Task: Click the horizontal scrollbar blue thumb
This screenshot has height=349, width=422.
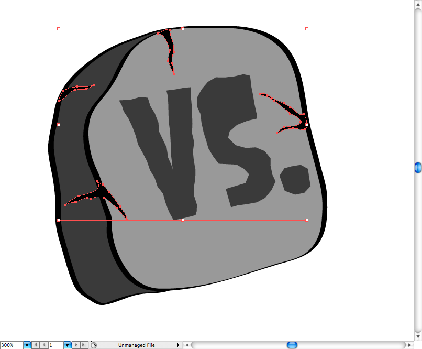Action: (x=292, y=345)
